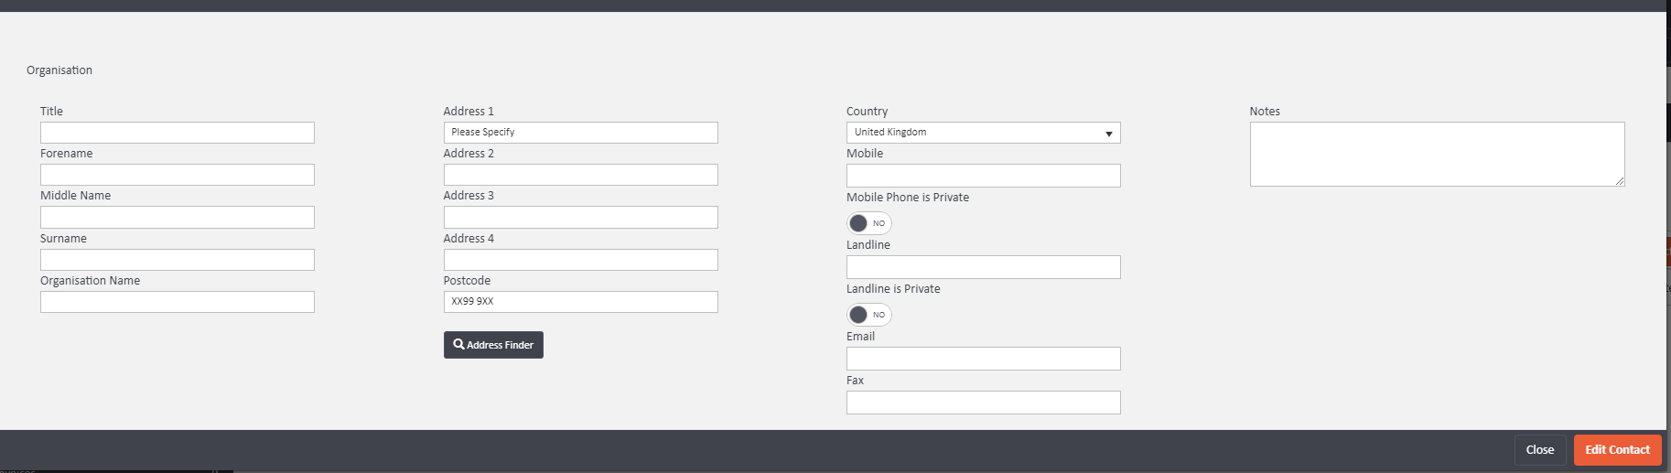Click the Landline input box
The height and width of the screenshot is (473, 1671).
983,267
